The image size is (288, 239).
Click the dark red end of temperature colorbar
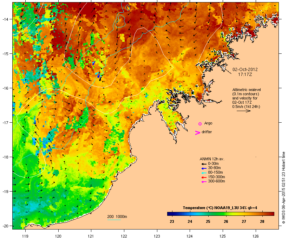(x=272, y=214)
